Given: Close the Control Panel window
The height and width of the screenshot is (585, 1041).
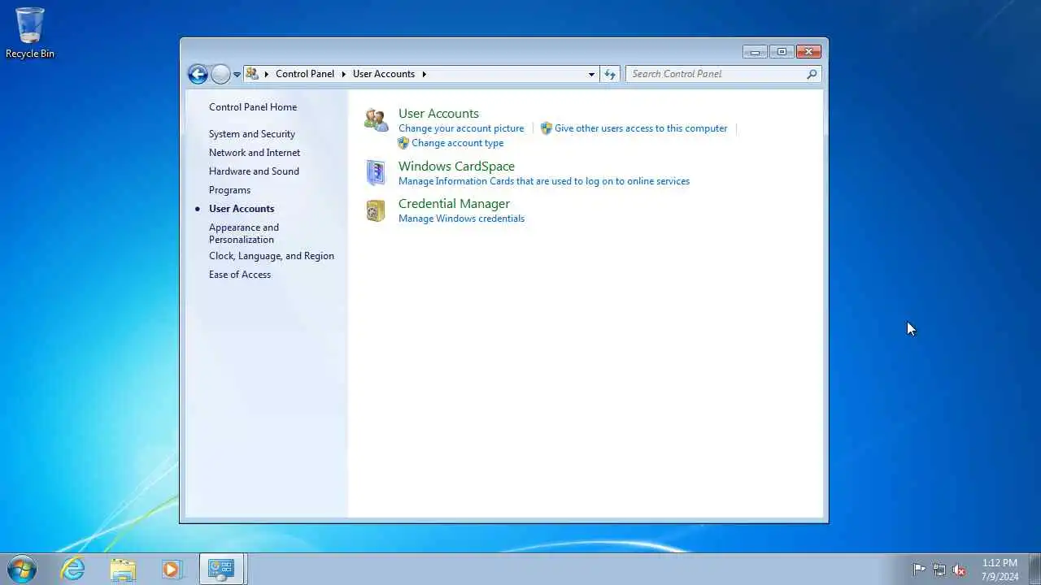Looking at the screenshot, I should [808, 52].
